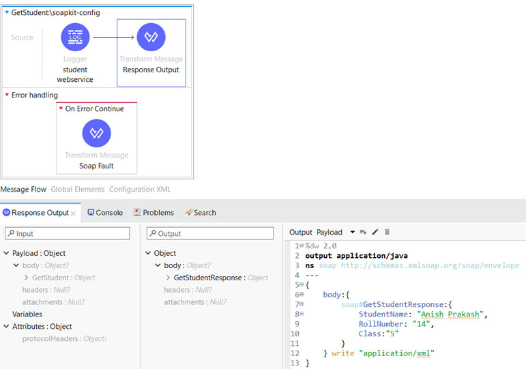The height and width of the screenshot is (369, 526).
Task: Collapse the On Error Continue scope
Action: (x=61, y=108)
